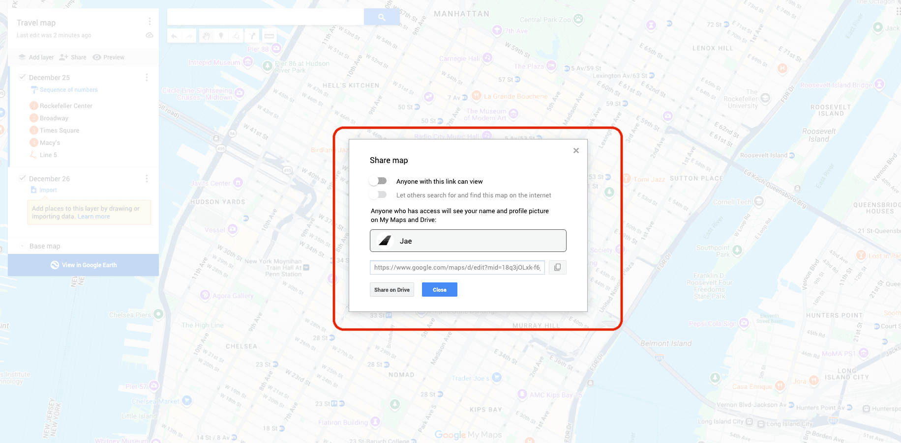Select Broadway in the layer list

pyautogui.click(x=54, y=118)
